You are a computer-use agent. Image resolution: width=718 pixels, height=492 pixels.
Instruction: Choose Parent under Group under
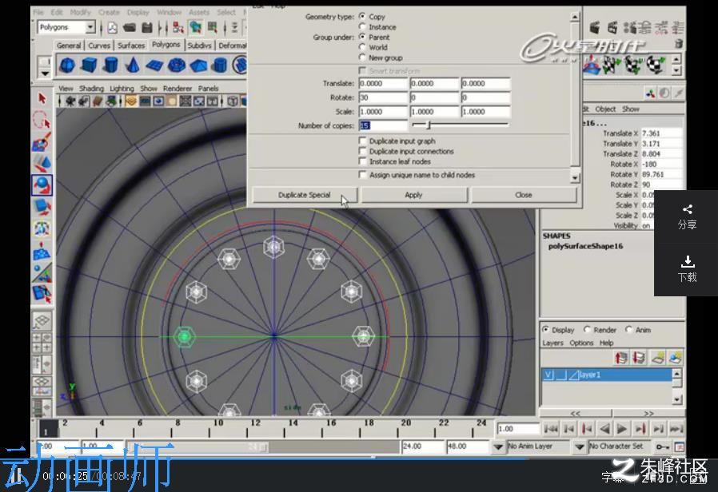point(362,37)
